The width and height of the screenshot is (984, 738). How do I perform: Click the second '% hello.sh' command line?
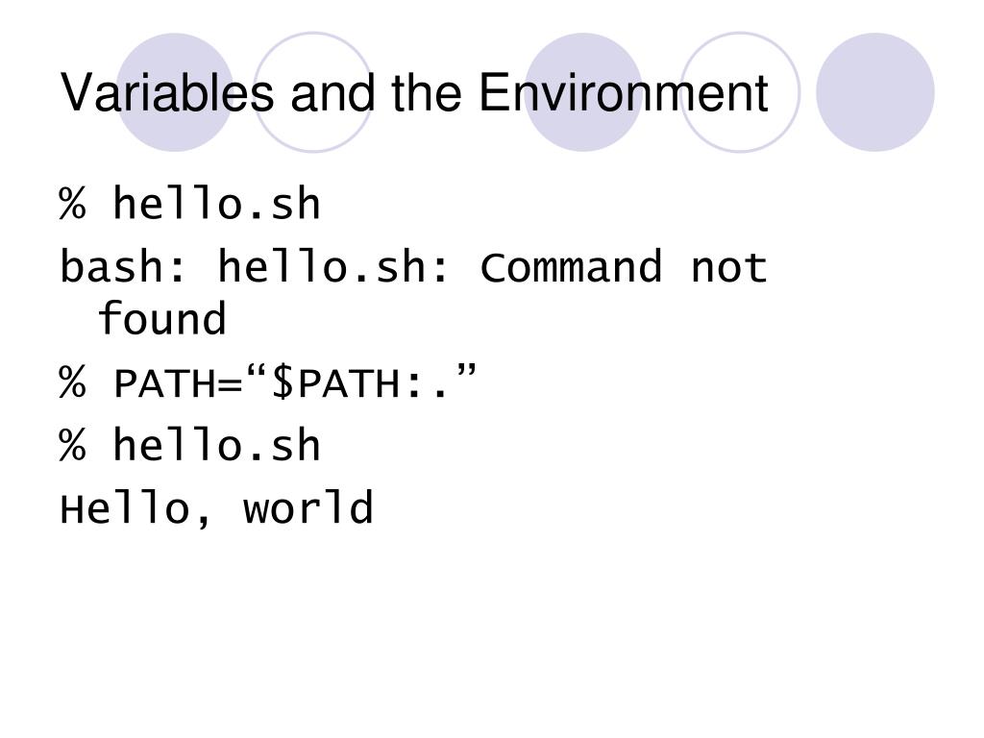click(x=190, y=444)
